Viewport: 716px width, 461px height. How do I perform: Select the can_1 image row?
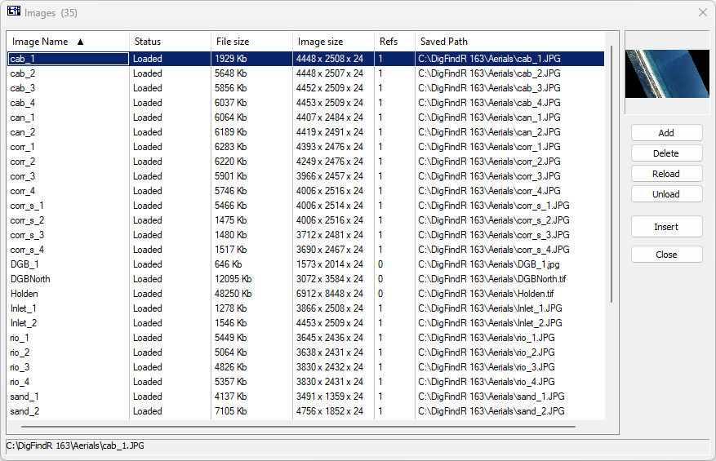point(306,117)
